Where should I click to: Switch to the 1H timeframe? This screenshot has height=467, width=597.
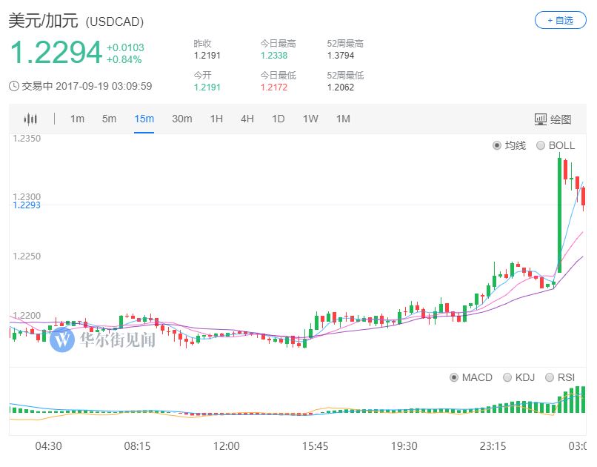tap(216, 119)
